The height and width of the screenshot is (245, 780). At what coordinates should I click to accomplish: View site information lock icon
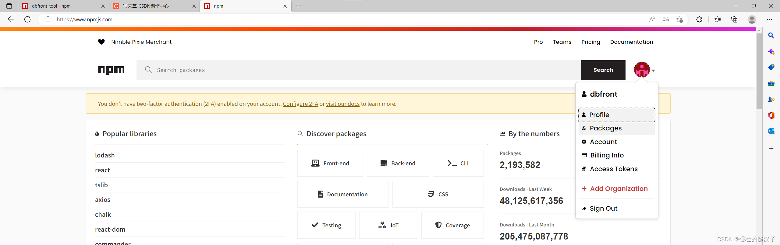click(48, 19)
